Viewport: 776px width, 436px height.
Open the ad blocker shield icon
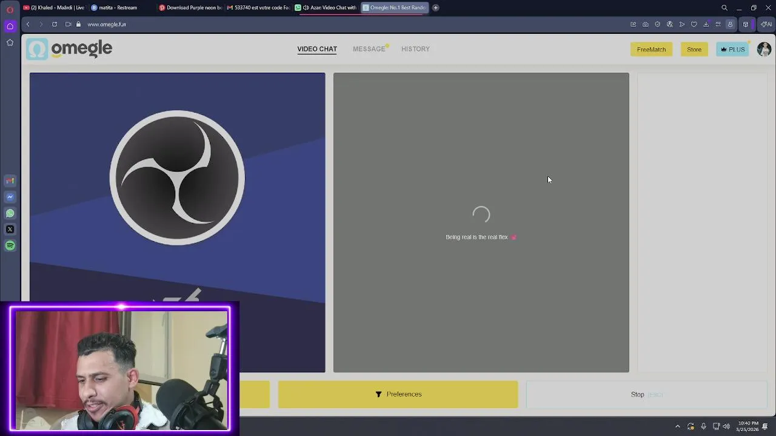[658, 24]
